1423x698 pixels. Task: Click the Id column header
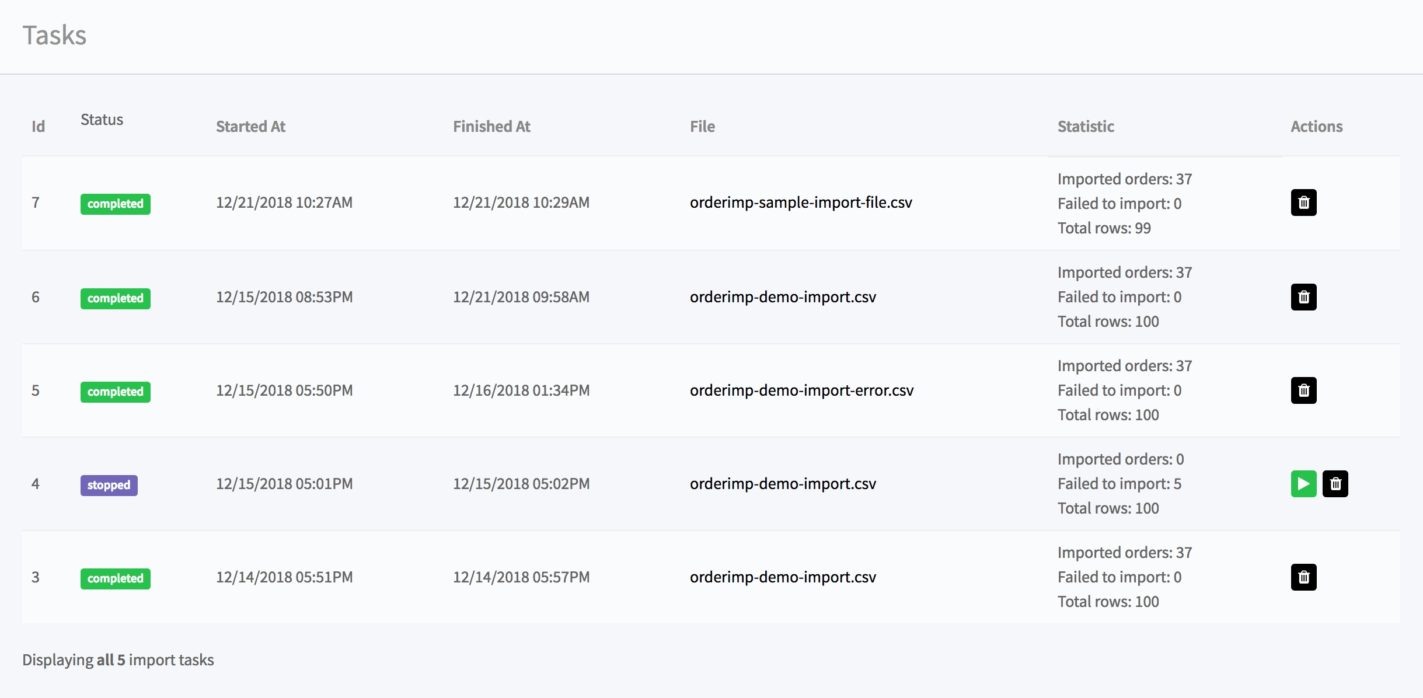point(38,127)
